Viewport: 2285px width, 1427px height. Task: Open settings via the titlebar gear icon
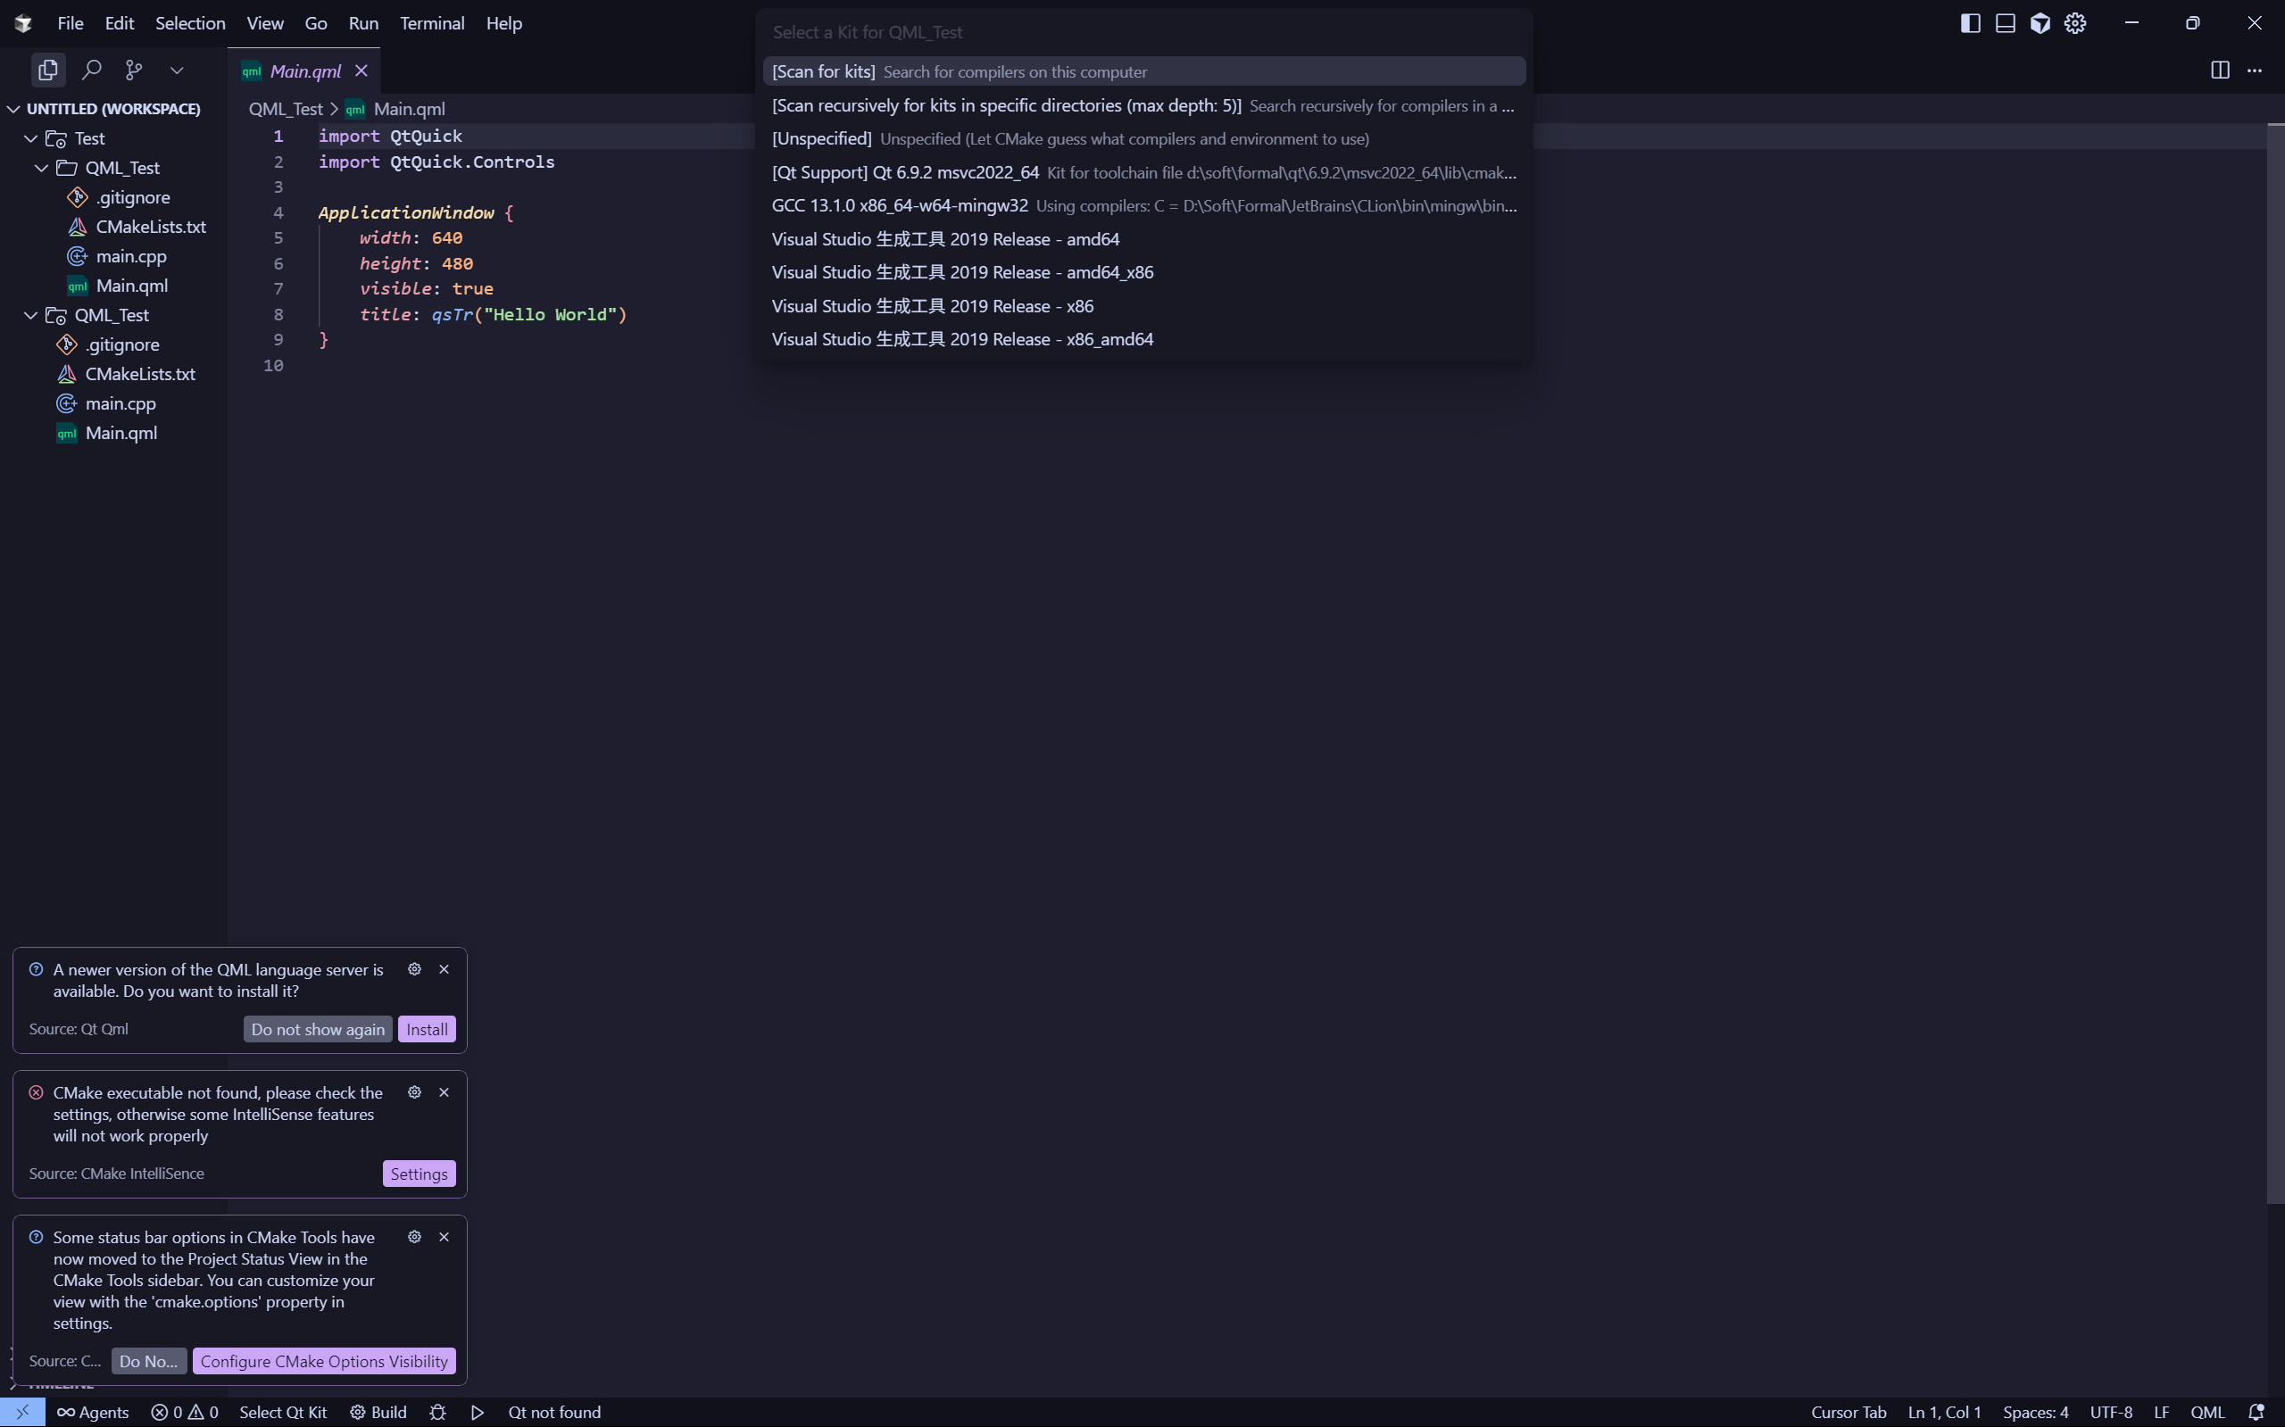(x=2075, y=22)
